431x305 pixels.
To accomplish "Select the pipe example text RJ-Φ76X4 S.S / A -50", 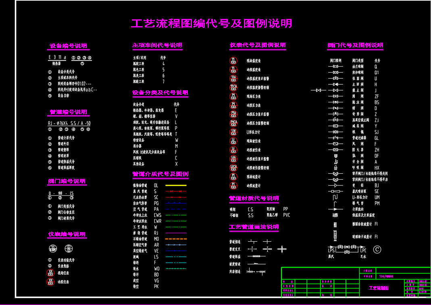I will pos(69,123).
